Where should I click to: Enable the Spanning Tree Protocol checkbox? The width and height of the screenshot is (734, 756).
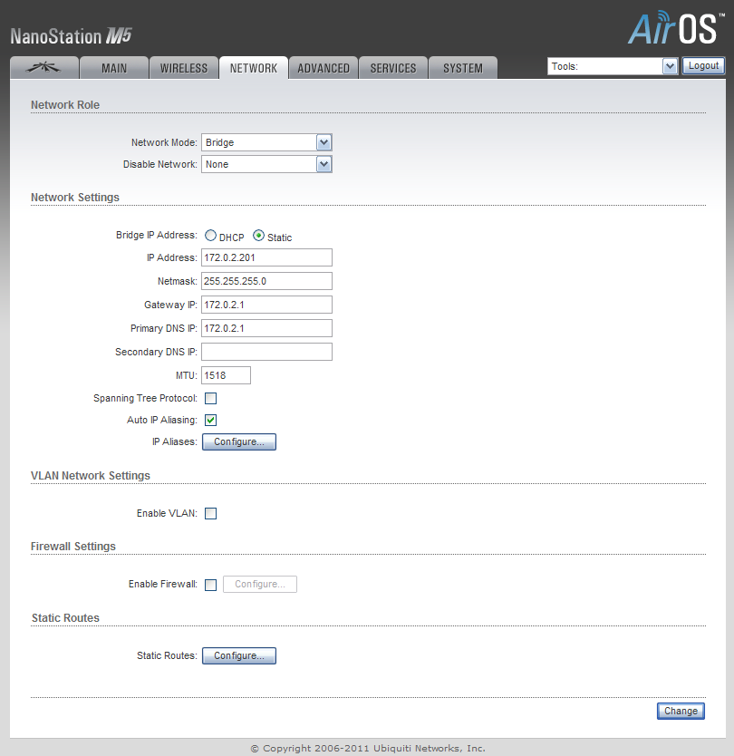[210, 398]
